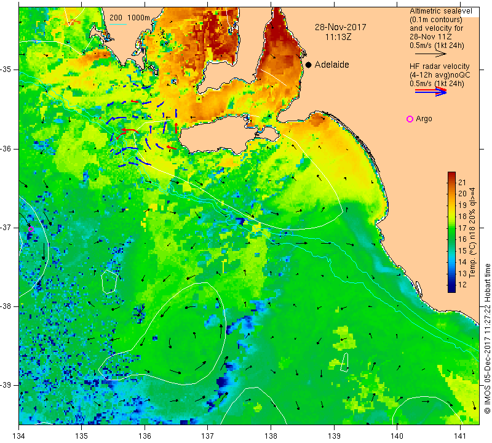
Task: Click the black Adelaide city marker dot
Action: pyautogui.click(x=309, y=65)
